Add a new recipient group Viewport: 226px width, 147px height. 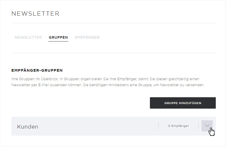[183, 103]
